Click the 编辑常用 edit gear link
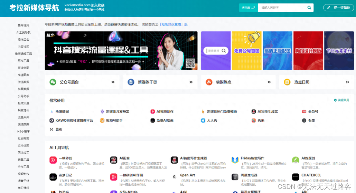The width and height of the screenshot is (356, 193). [x=341, y=100]
